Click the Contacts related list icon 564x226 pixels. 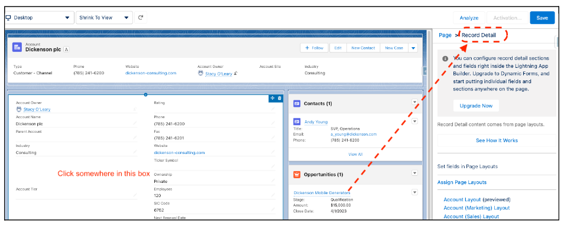tap(297, 103)
